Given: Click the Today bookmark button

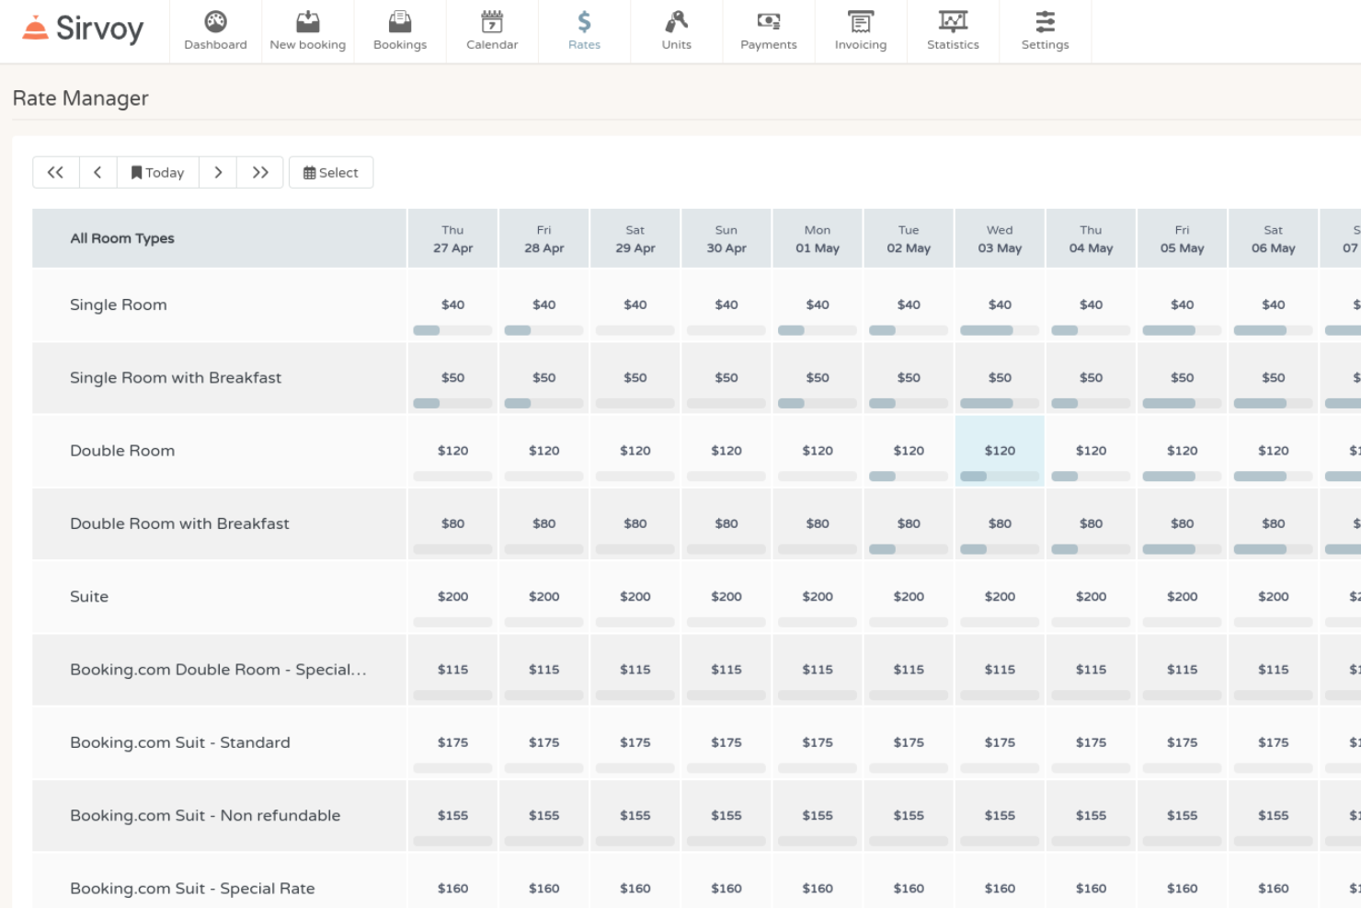Looking at the screenshot, I should (157, 172).
